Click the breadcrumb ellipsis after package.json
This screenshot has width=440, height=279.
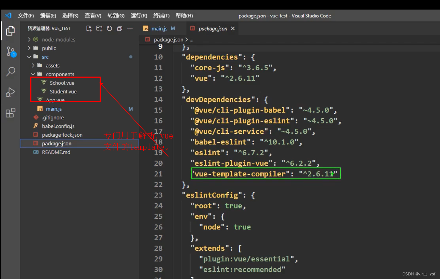pos(192,40)
